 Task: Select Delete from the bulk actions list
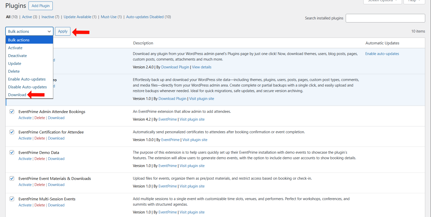coord(14,71)
